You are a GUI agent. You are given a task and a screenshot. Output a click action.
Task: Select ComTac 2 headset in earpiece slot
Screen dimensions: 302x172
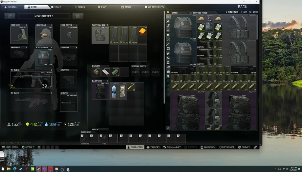[x=19, y=35]
